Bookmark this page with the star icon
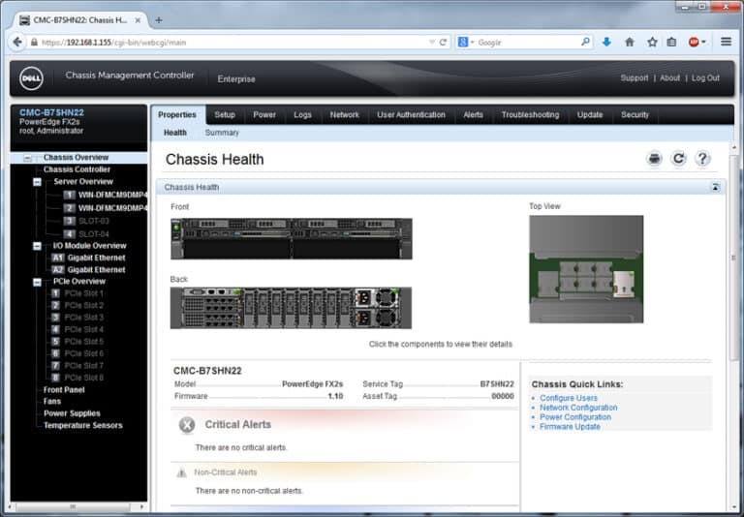 [x=652, y=43]
